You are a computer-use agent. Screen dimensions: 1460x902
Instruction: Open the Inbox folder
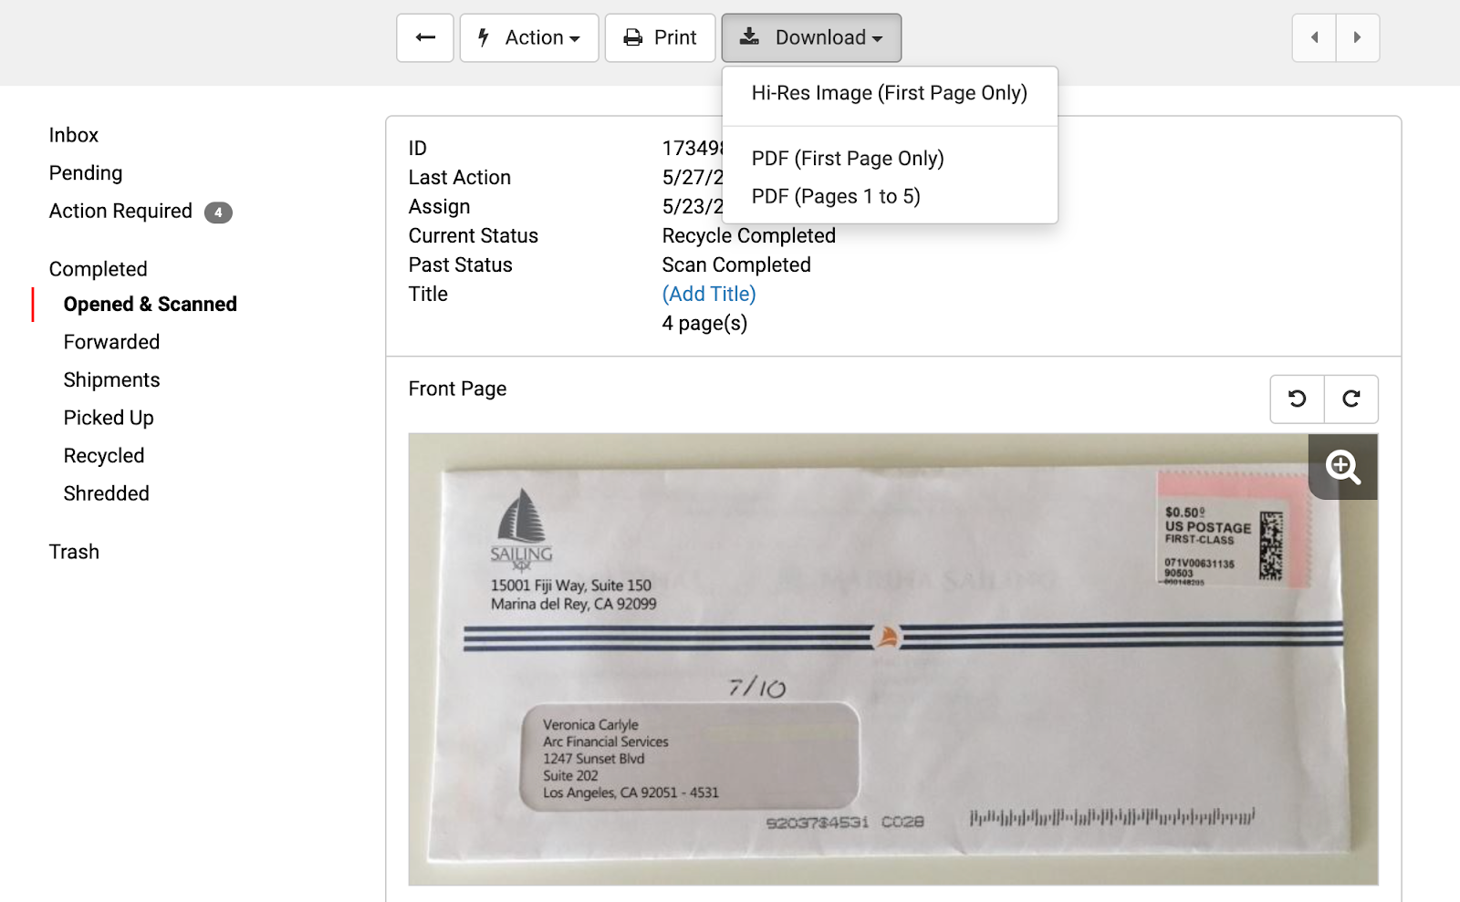pos(74,135)
